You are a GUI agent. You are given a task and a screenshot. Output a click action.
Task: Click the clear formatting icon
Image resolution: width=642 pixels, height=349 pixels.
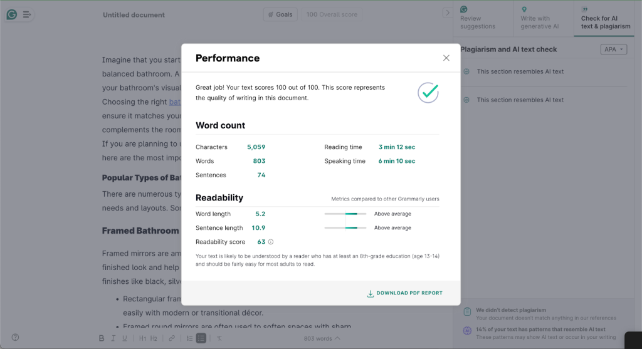point(219,338)
